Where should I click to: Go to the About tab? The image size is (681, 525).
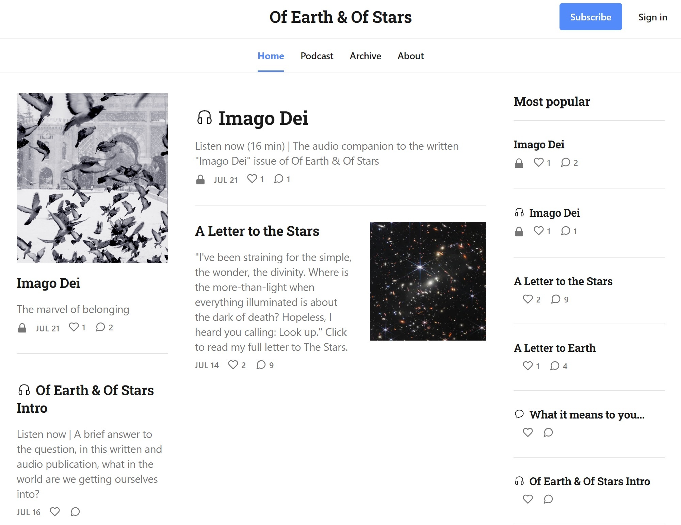410,56
